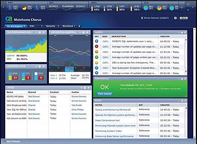Select the W2PRCS sparkline monitor
This screenshot has width=197, height=144.
54,8
